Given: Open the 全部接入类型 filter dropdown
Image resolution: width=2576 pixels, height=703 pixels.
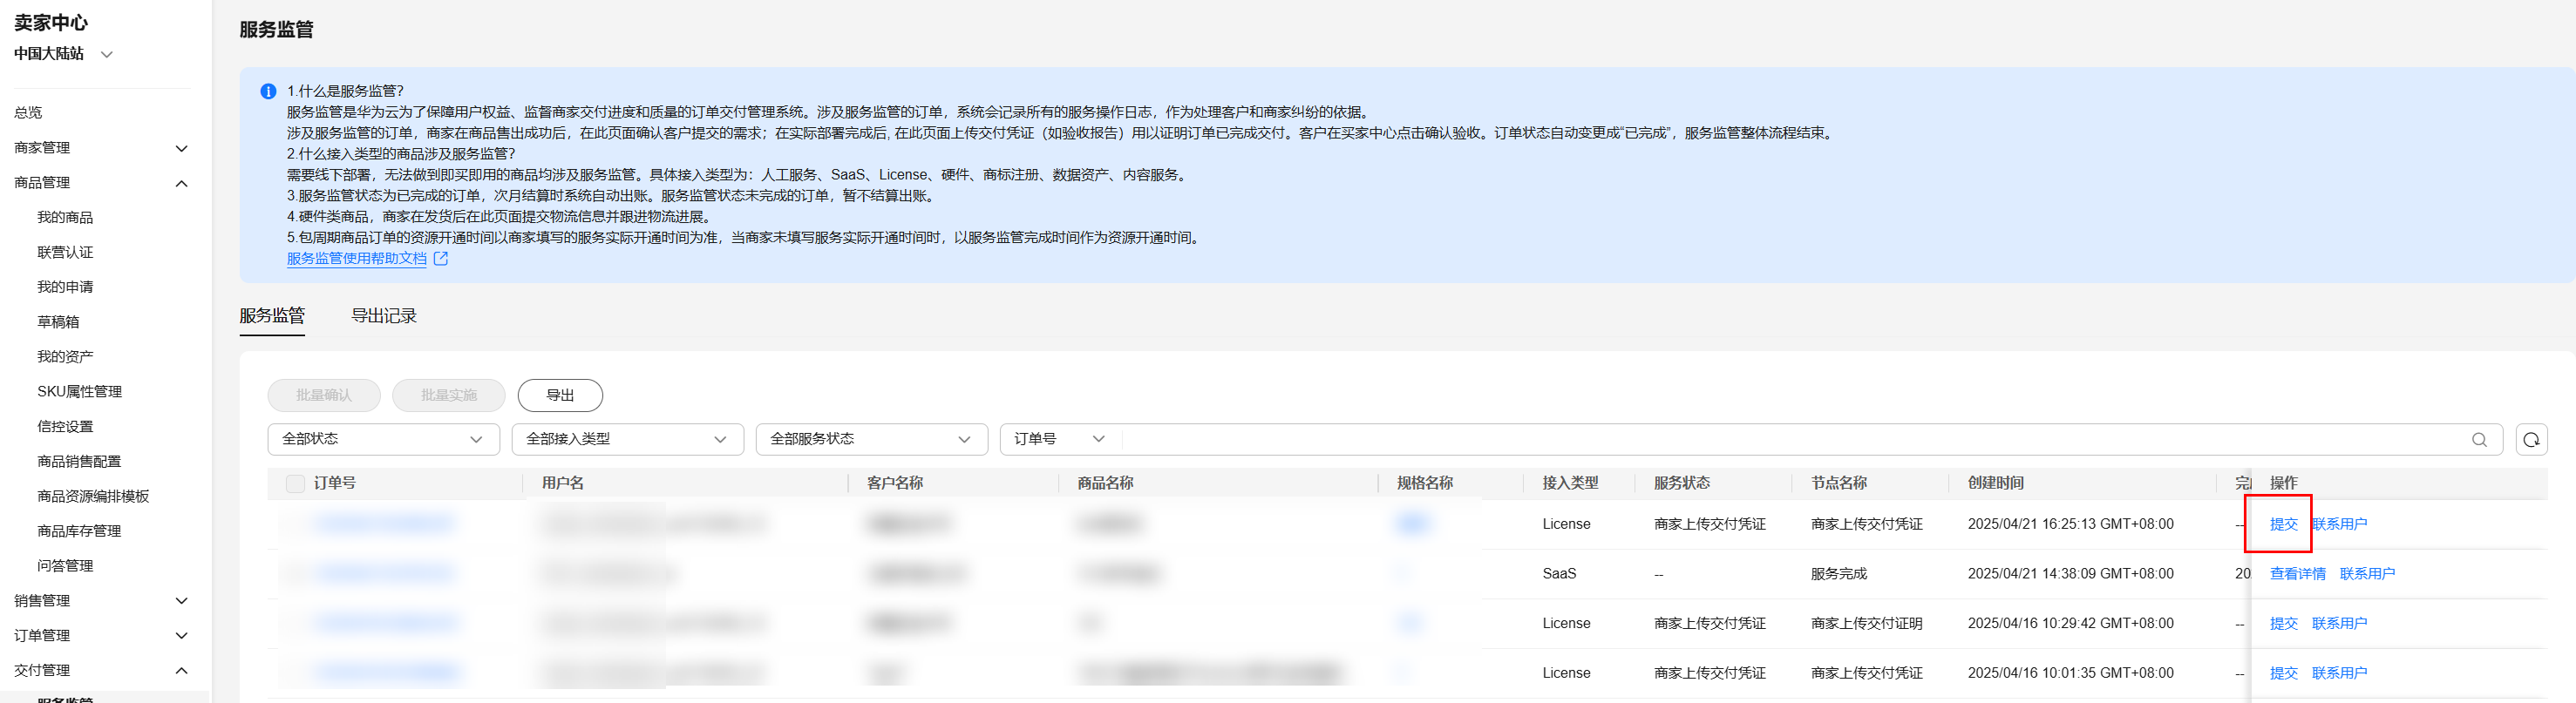Looking at the screenshot, I should pos(627,439).
